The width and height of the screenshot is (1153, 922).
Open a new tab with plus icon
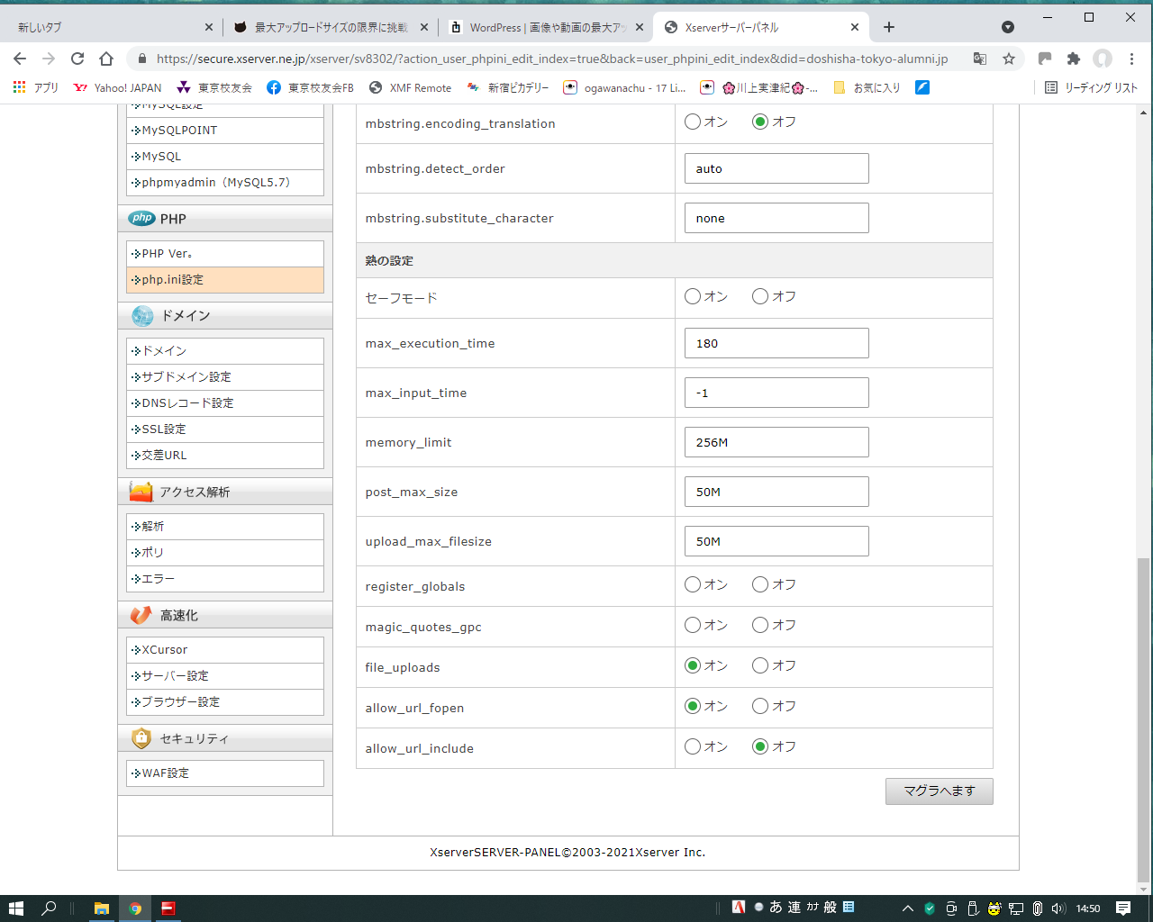pos(889,27)
